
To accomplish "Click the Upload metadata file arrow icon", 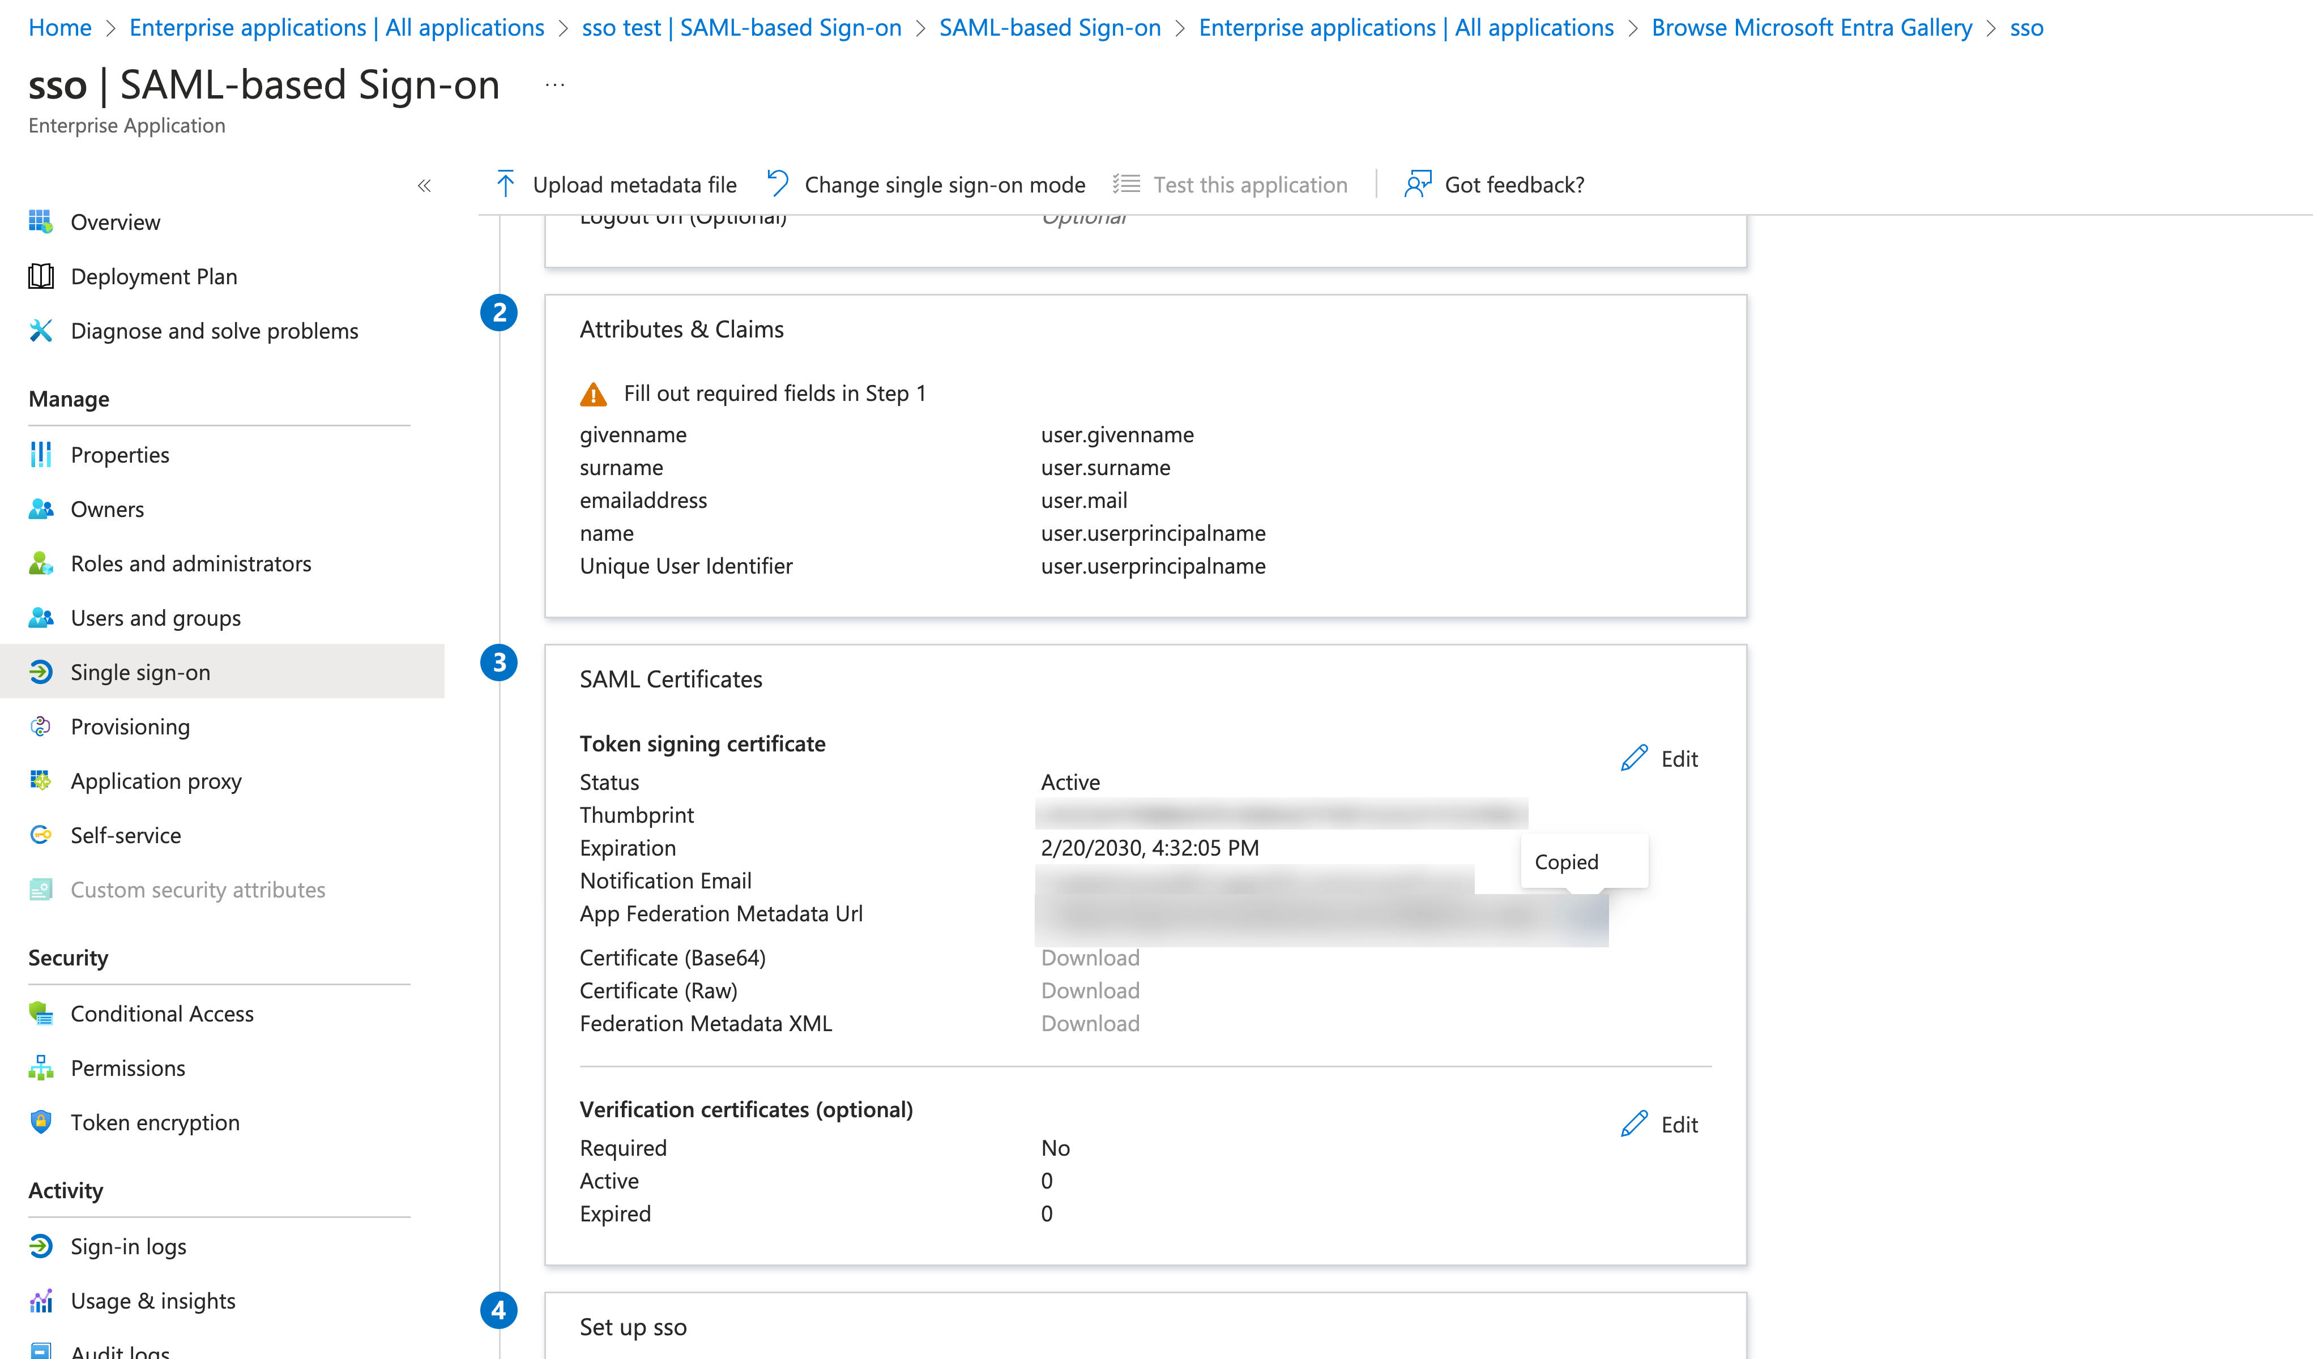I will tap(505, 183).
